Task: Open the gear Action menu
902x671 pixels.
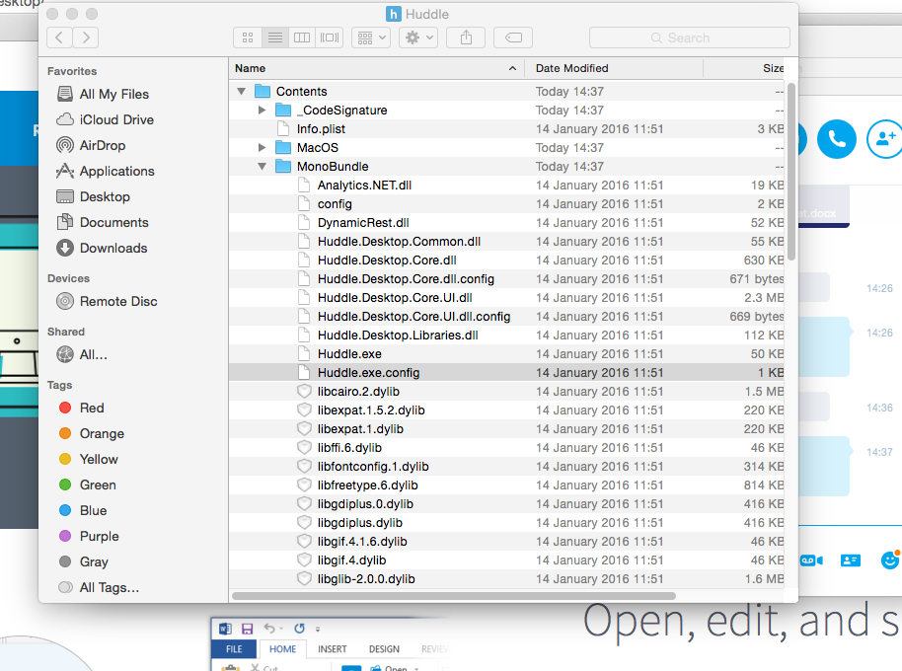Action: point(418,37)
